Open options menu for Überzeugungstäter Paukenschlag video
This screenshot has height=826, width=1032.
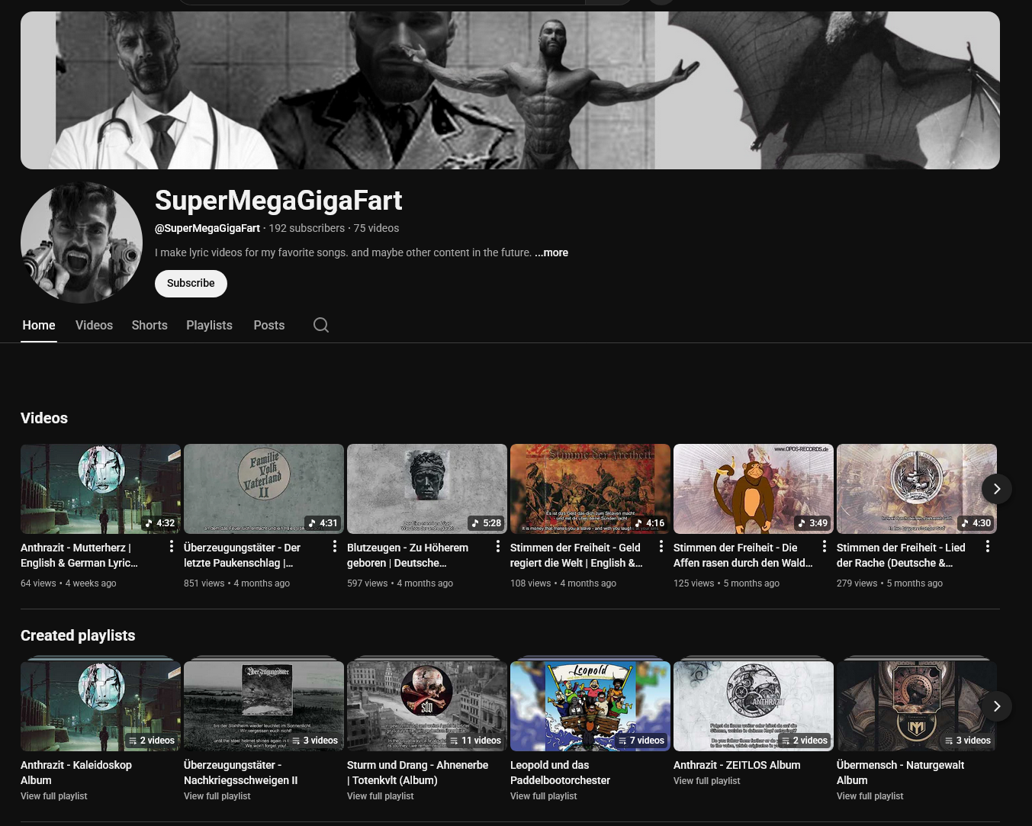point(335,547)
